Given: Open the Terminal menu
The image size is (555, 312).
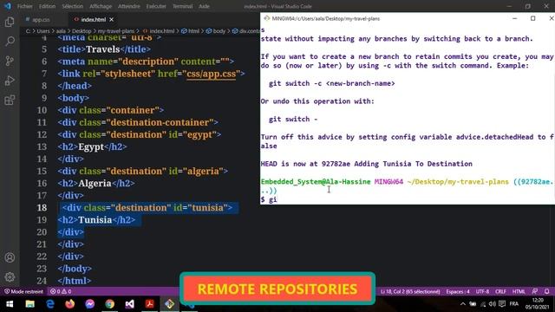Looking at the screenshot, I should tap(183, 6).
